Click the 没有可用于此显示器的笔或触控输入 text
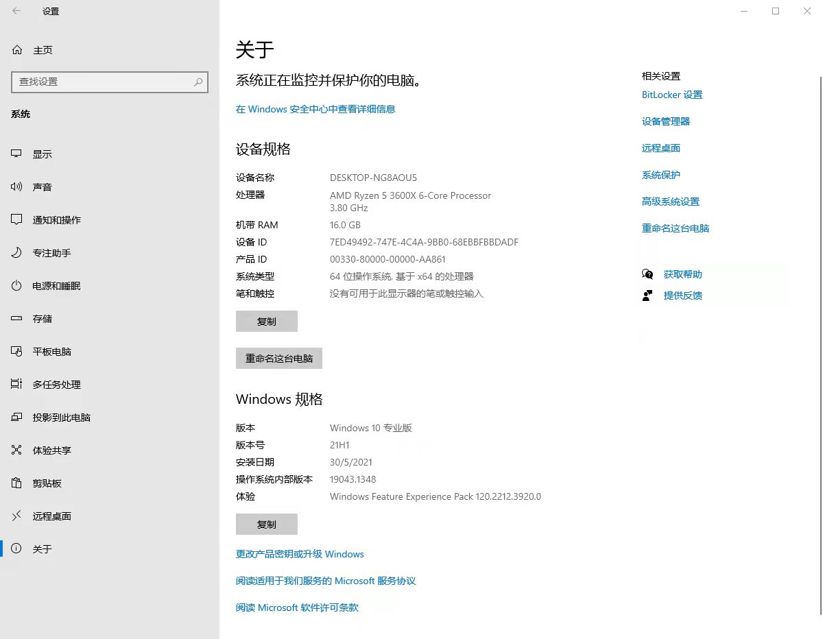Screen dimensions: 823x639 (x=407, y=293)
